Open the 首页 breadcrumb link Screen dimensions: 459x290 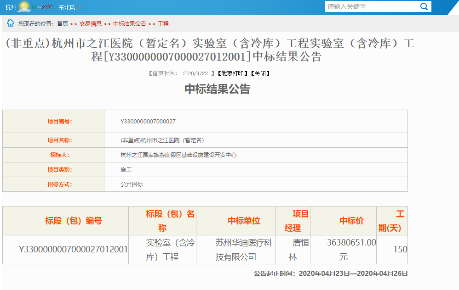coord(63,24)
